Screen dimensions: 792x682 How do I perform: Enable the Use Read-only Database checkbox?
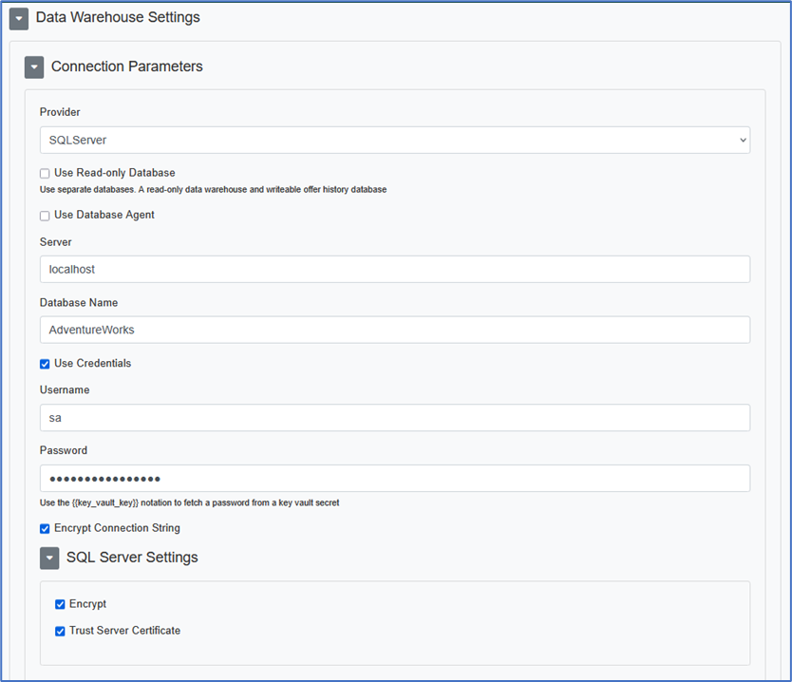(45, 174)
